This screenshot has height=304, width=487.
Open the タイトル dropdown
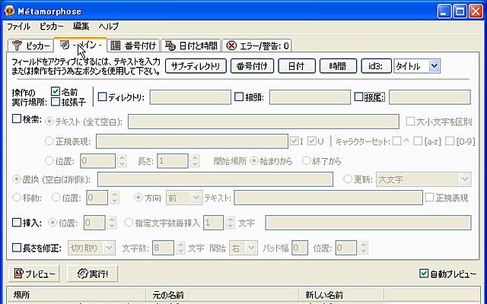[417, 66]
